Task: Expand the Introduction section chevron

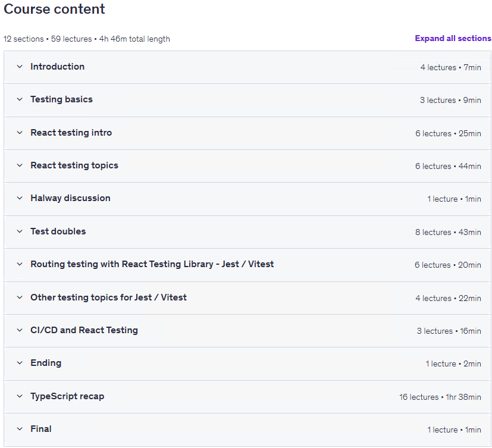Action: pyautogui.click(x=20, y=67)
